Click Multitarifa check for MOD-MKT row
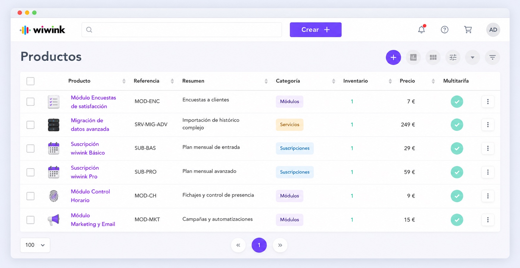This screenshot has height=268, width=520. [x=457, y=220]
